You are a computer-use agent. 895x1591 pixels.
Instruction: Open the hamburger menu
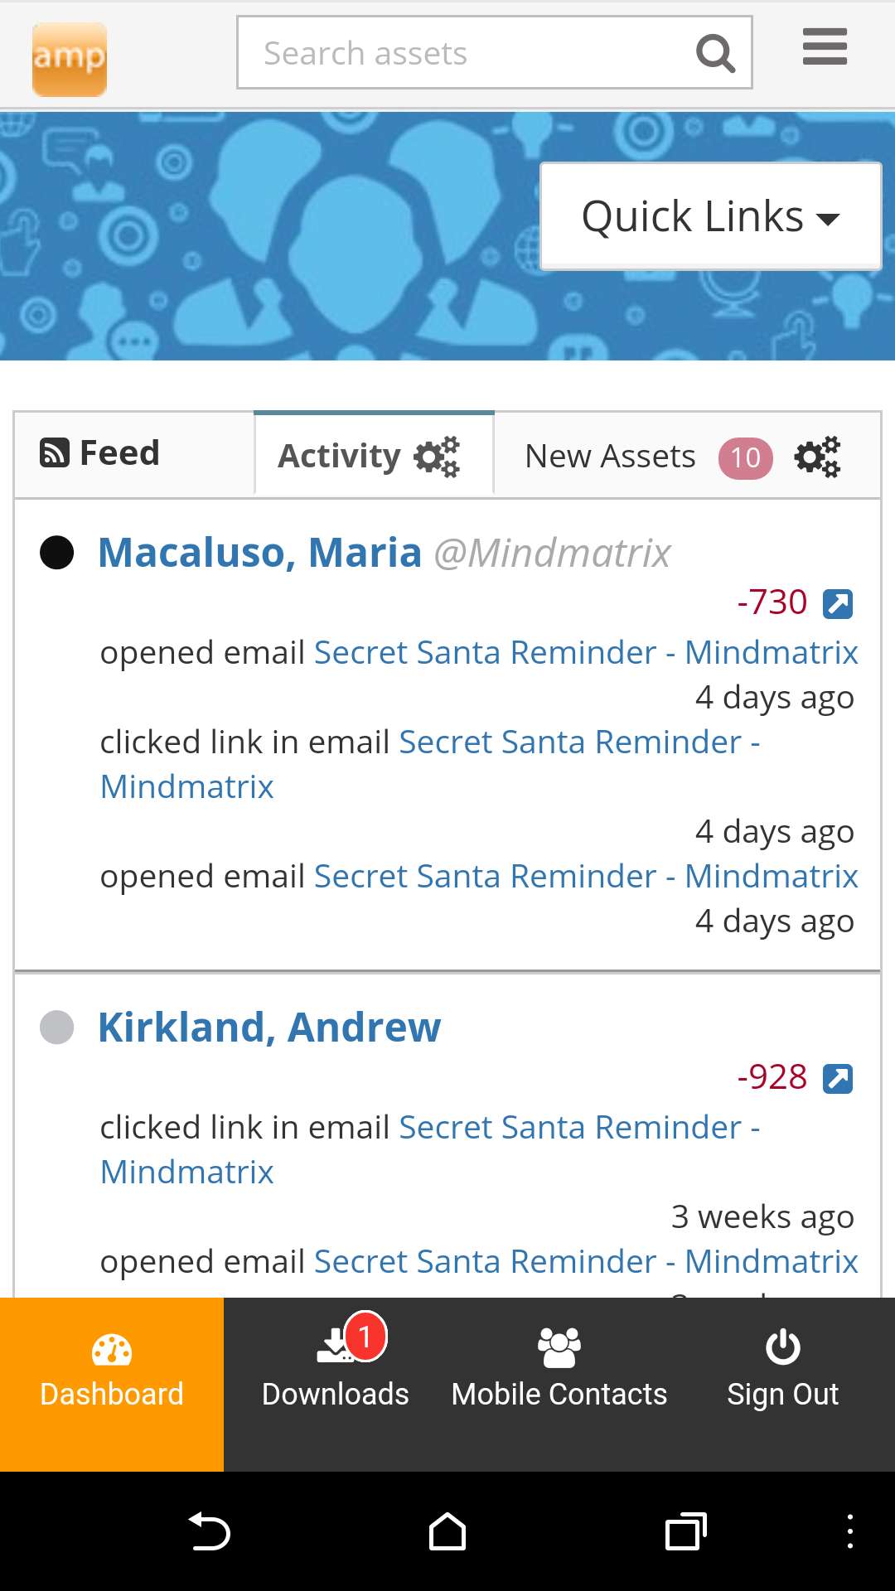coord(825,47)
